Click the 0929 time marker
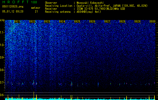This screenshot has height=100, width=158. pos(137,21)
